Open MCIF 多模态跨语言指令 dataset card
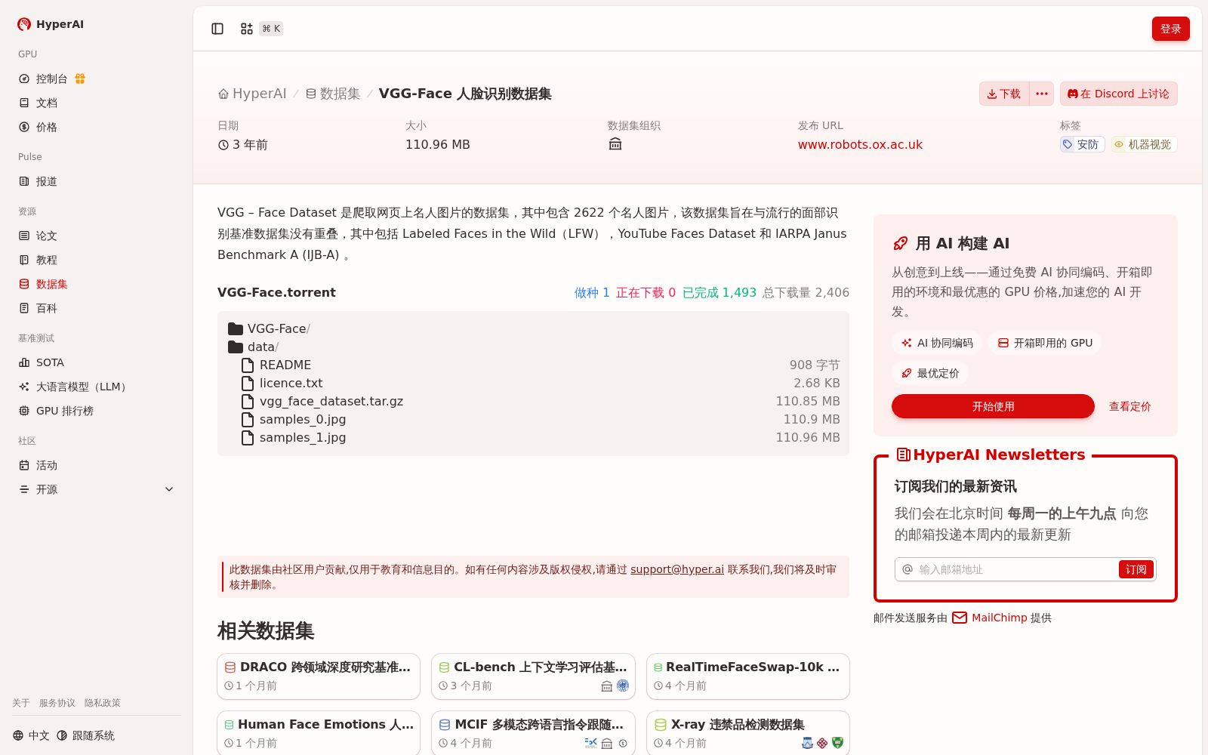This screenshot has width=1208, height=755. tap(533, 733)
